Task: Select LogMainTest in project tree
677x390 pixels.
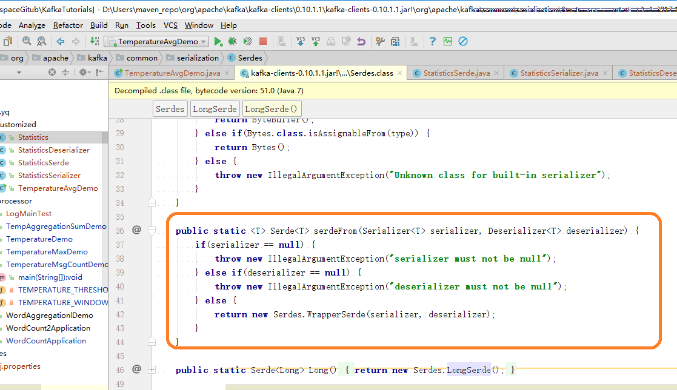Action: (29, 214)
